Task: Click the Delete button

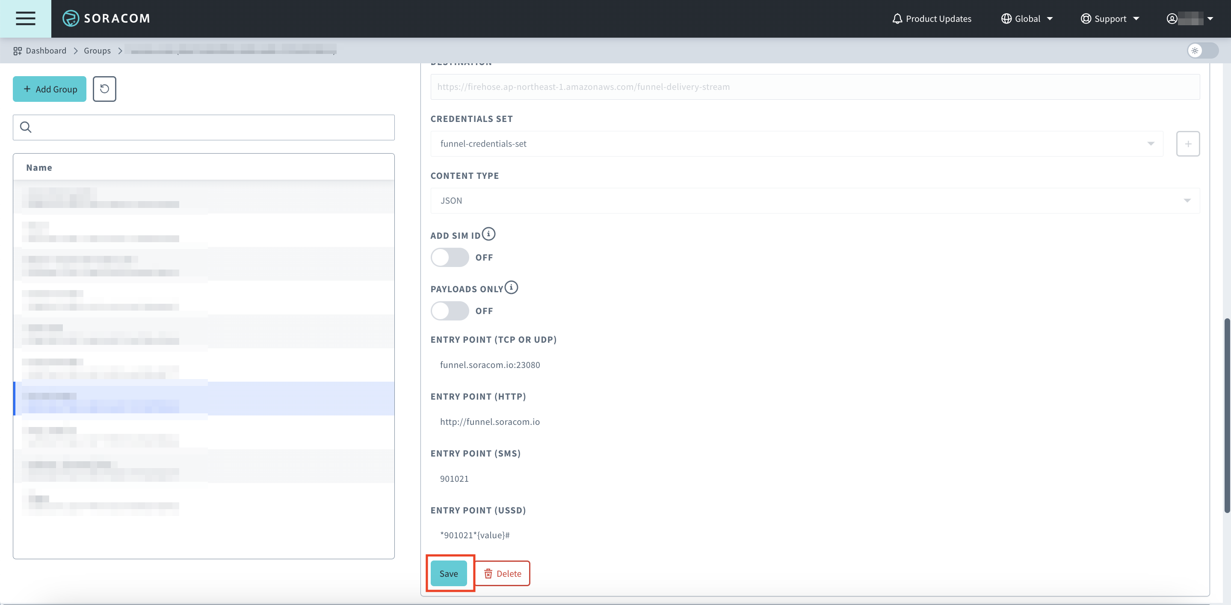Action: (502, 573)
